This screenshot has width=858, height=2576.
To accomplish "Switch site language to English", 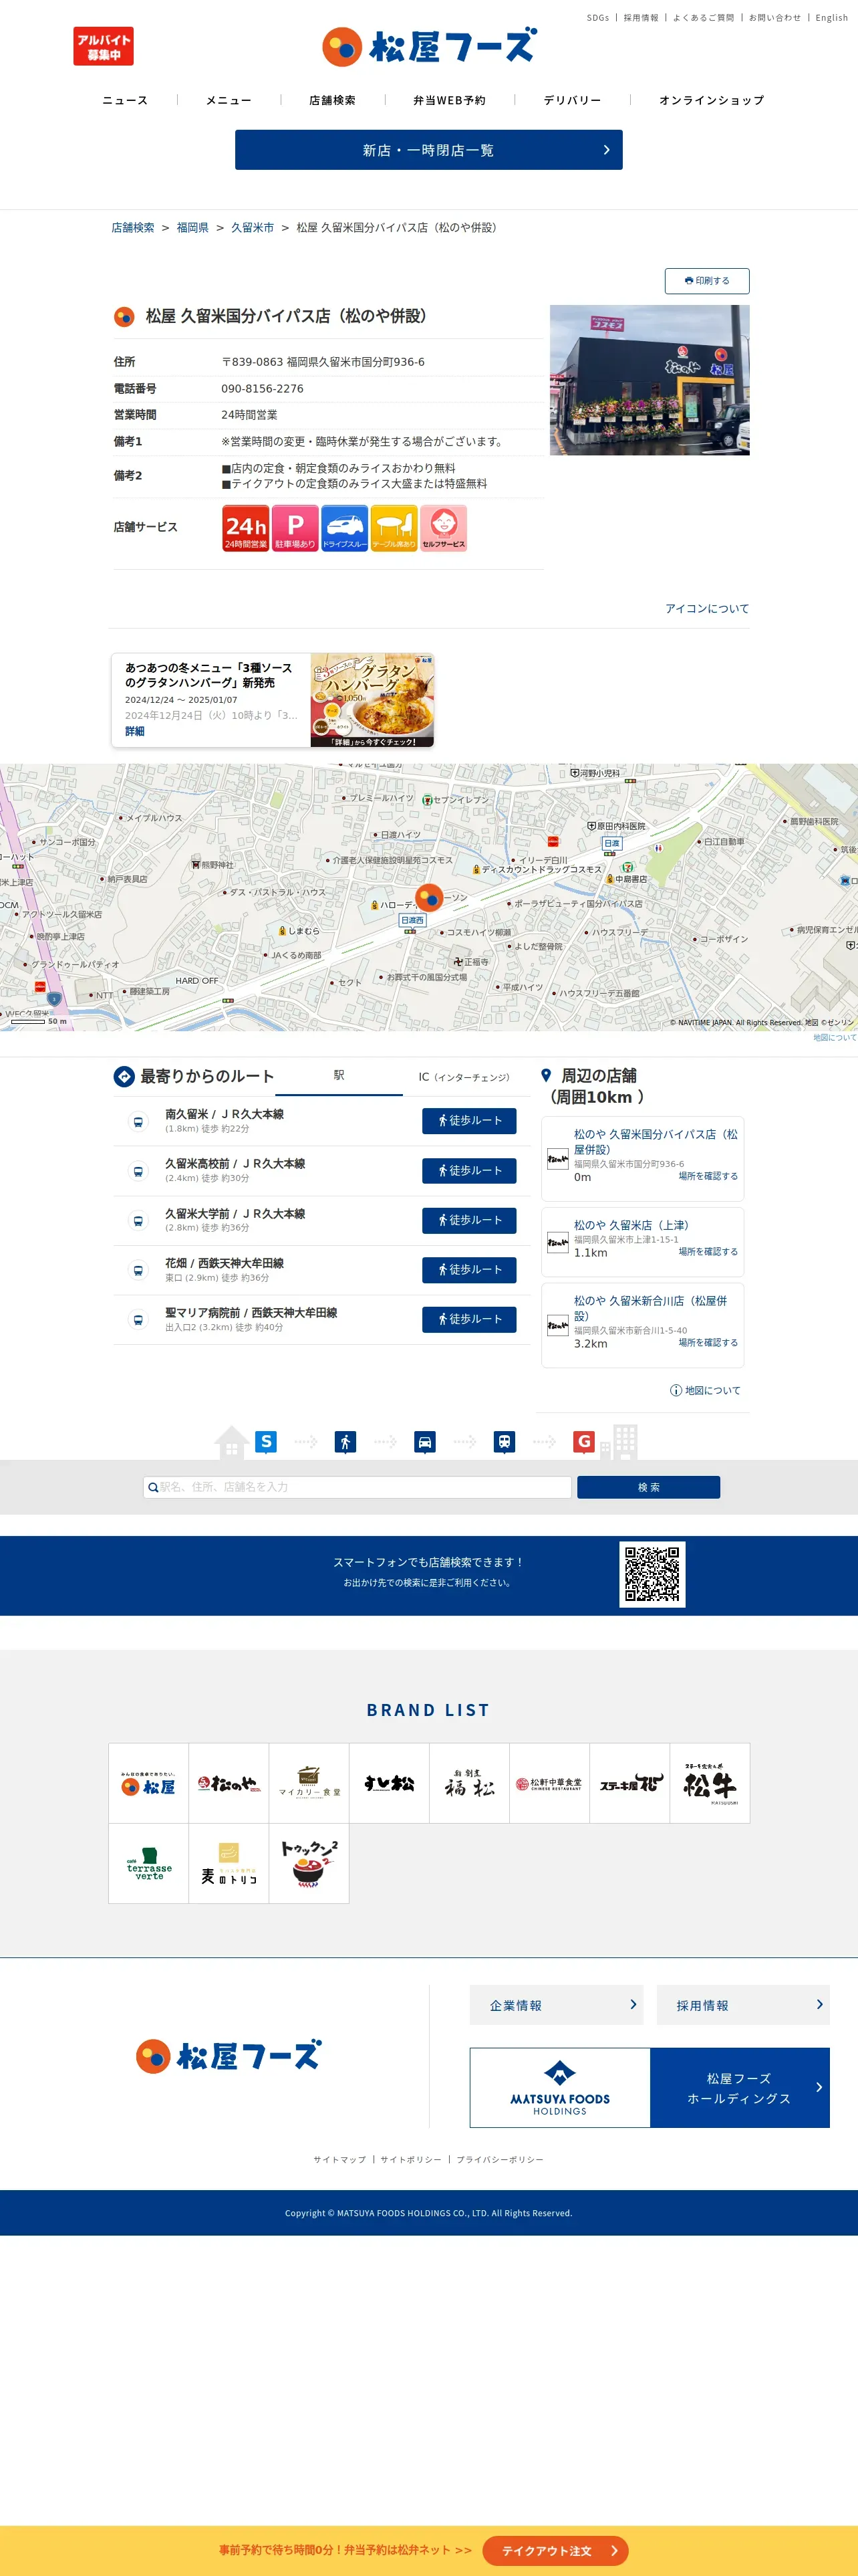I will coord(831,18).
